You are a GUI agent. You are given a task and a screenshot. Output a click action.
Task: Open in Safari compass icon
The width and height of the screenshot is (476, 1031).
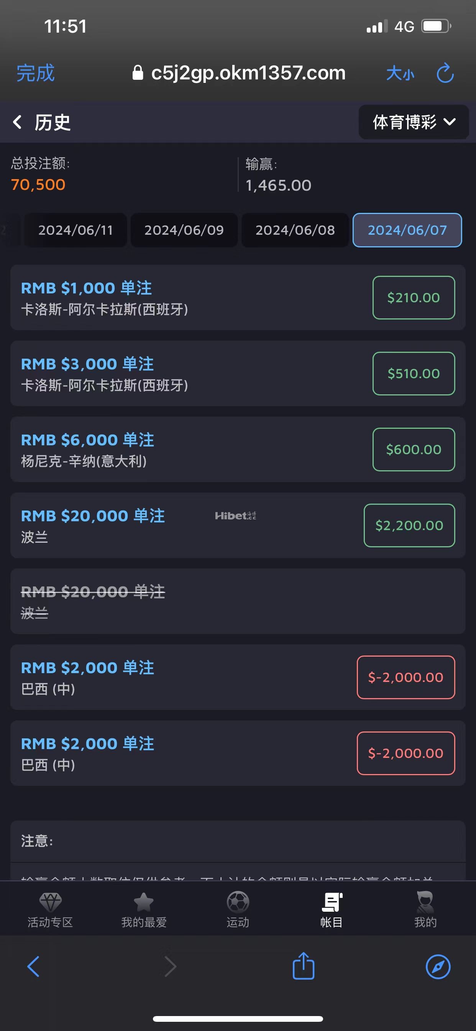[x=438, y=967]
